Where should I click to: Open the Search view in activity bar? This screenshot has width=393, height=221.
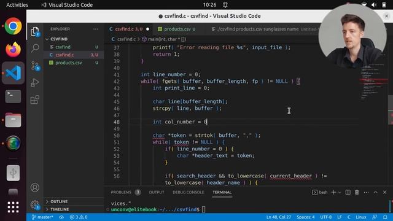pyautogui.click(x=35, y=48)
